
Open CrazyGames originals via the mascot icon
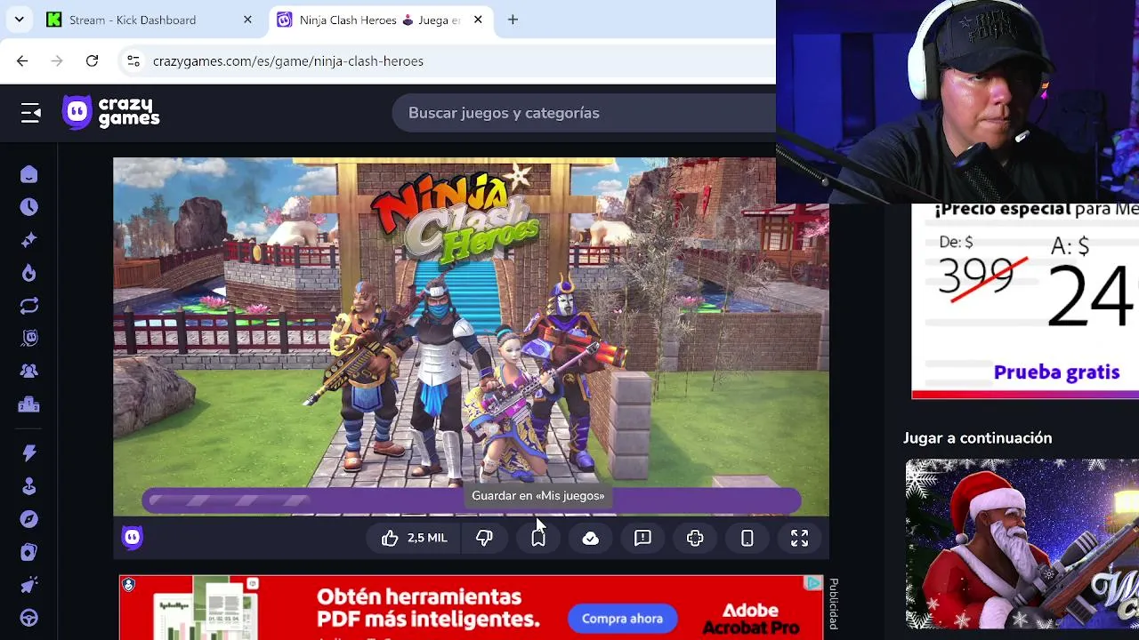click(x=28, y=339)
